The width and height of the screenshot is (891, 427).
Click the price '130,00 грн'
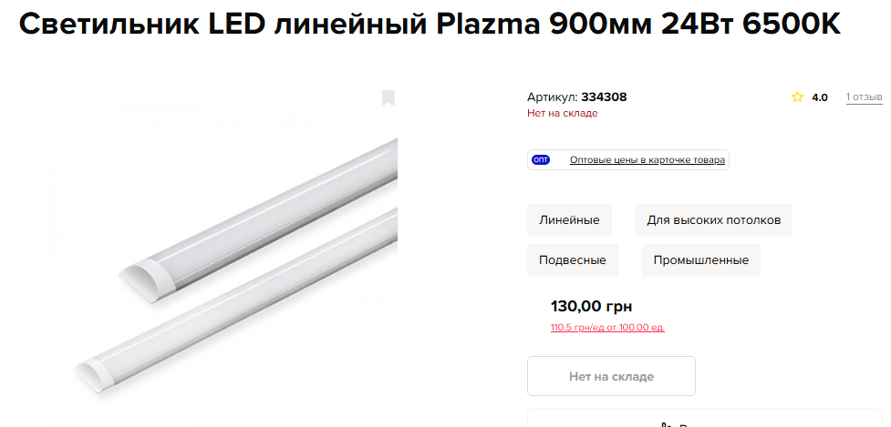(591, 306)
